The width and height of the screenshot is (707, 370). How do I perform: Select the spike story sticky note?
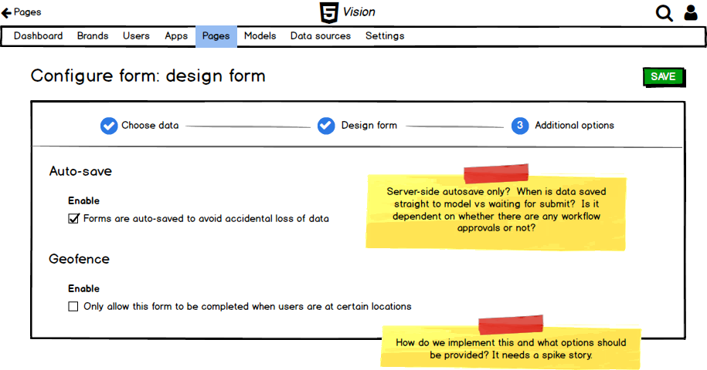click(x=511, y=348)
